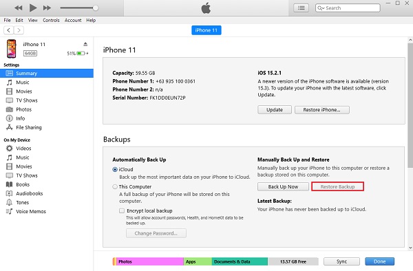Click the Apple logo at top
The image size is (413, 271).
coord(206,8)
